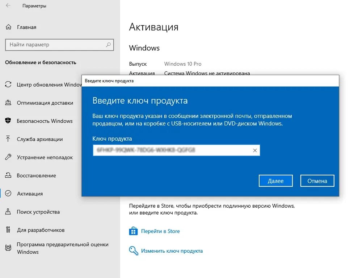Select Оптимизация доставки item

click(x=45, y=103)
